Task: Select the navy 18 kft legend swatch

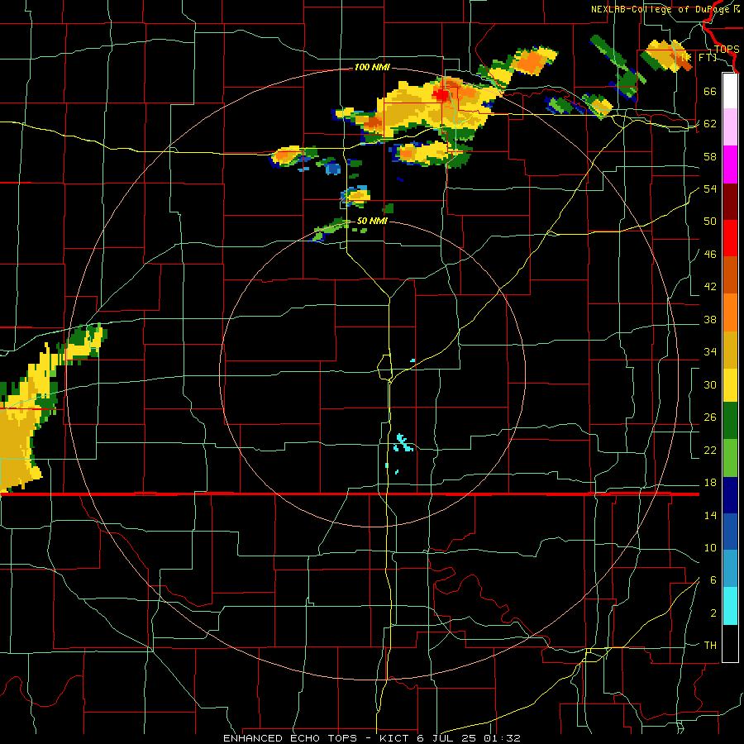Action: pos(730,495)
